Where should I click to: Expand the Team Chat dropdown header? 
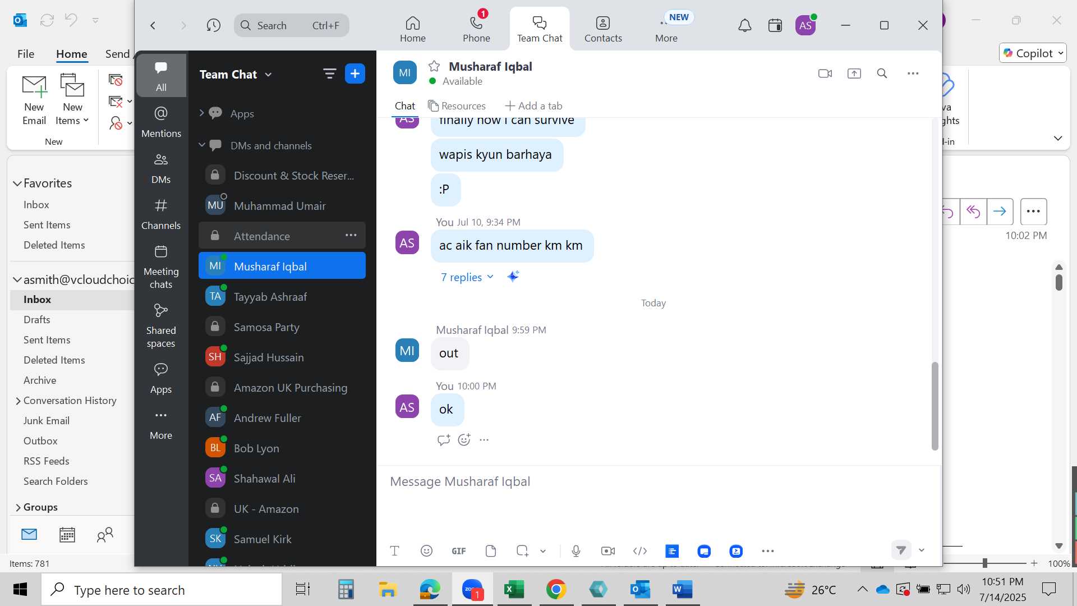[x=236, y=75]
